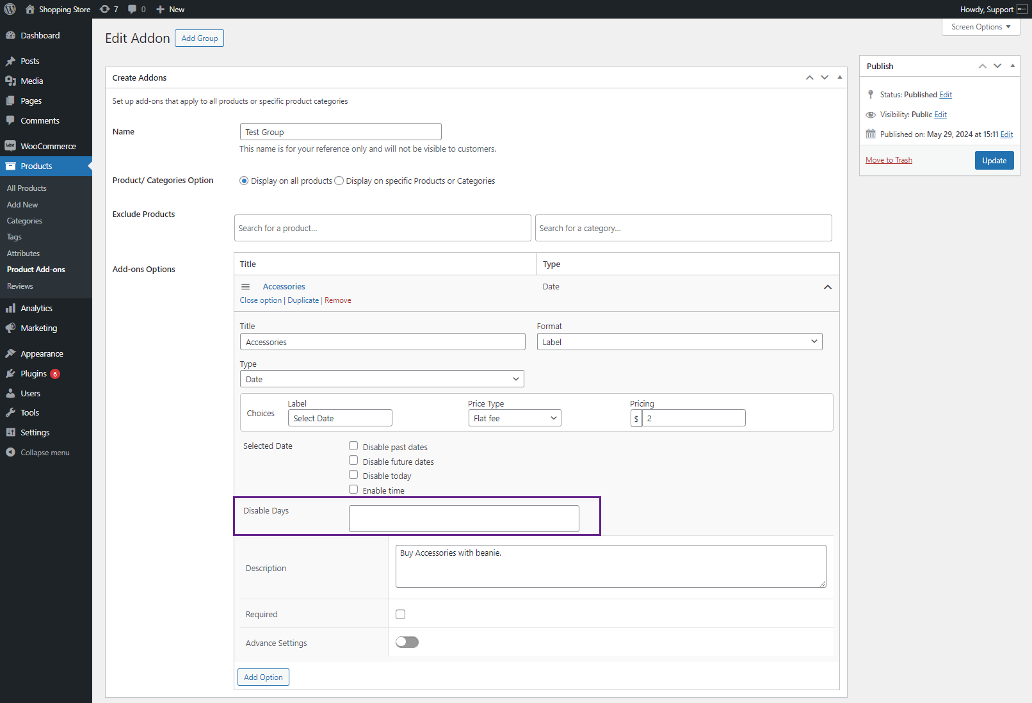The image size is (1032, 703).
Task: Open the Format dropdown showing Label
Action: [x=680, y=342]
